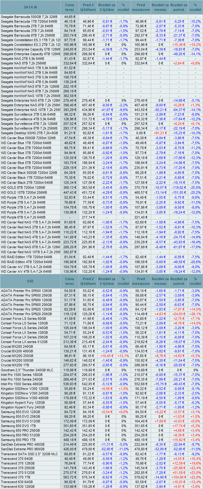
Task: Click current price 223,72 € of WD Caviar Red NAS 6TB
Action: [70, 242]
